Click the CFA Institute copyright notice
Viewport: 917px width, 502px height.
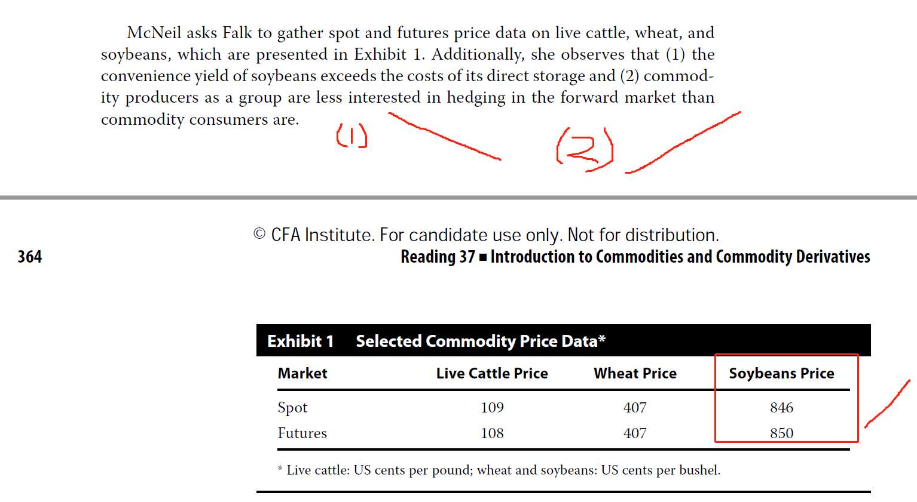coord(486,235)
